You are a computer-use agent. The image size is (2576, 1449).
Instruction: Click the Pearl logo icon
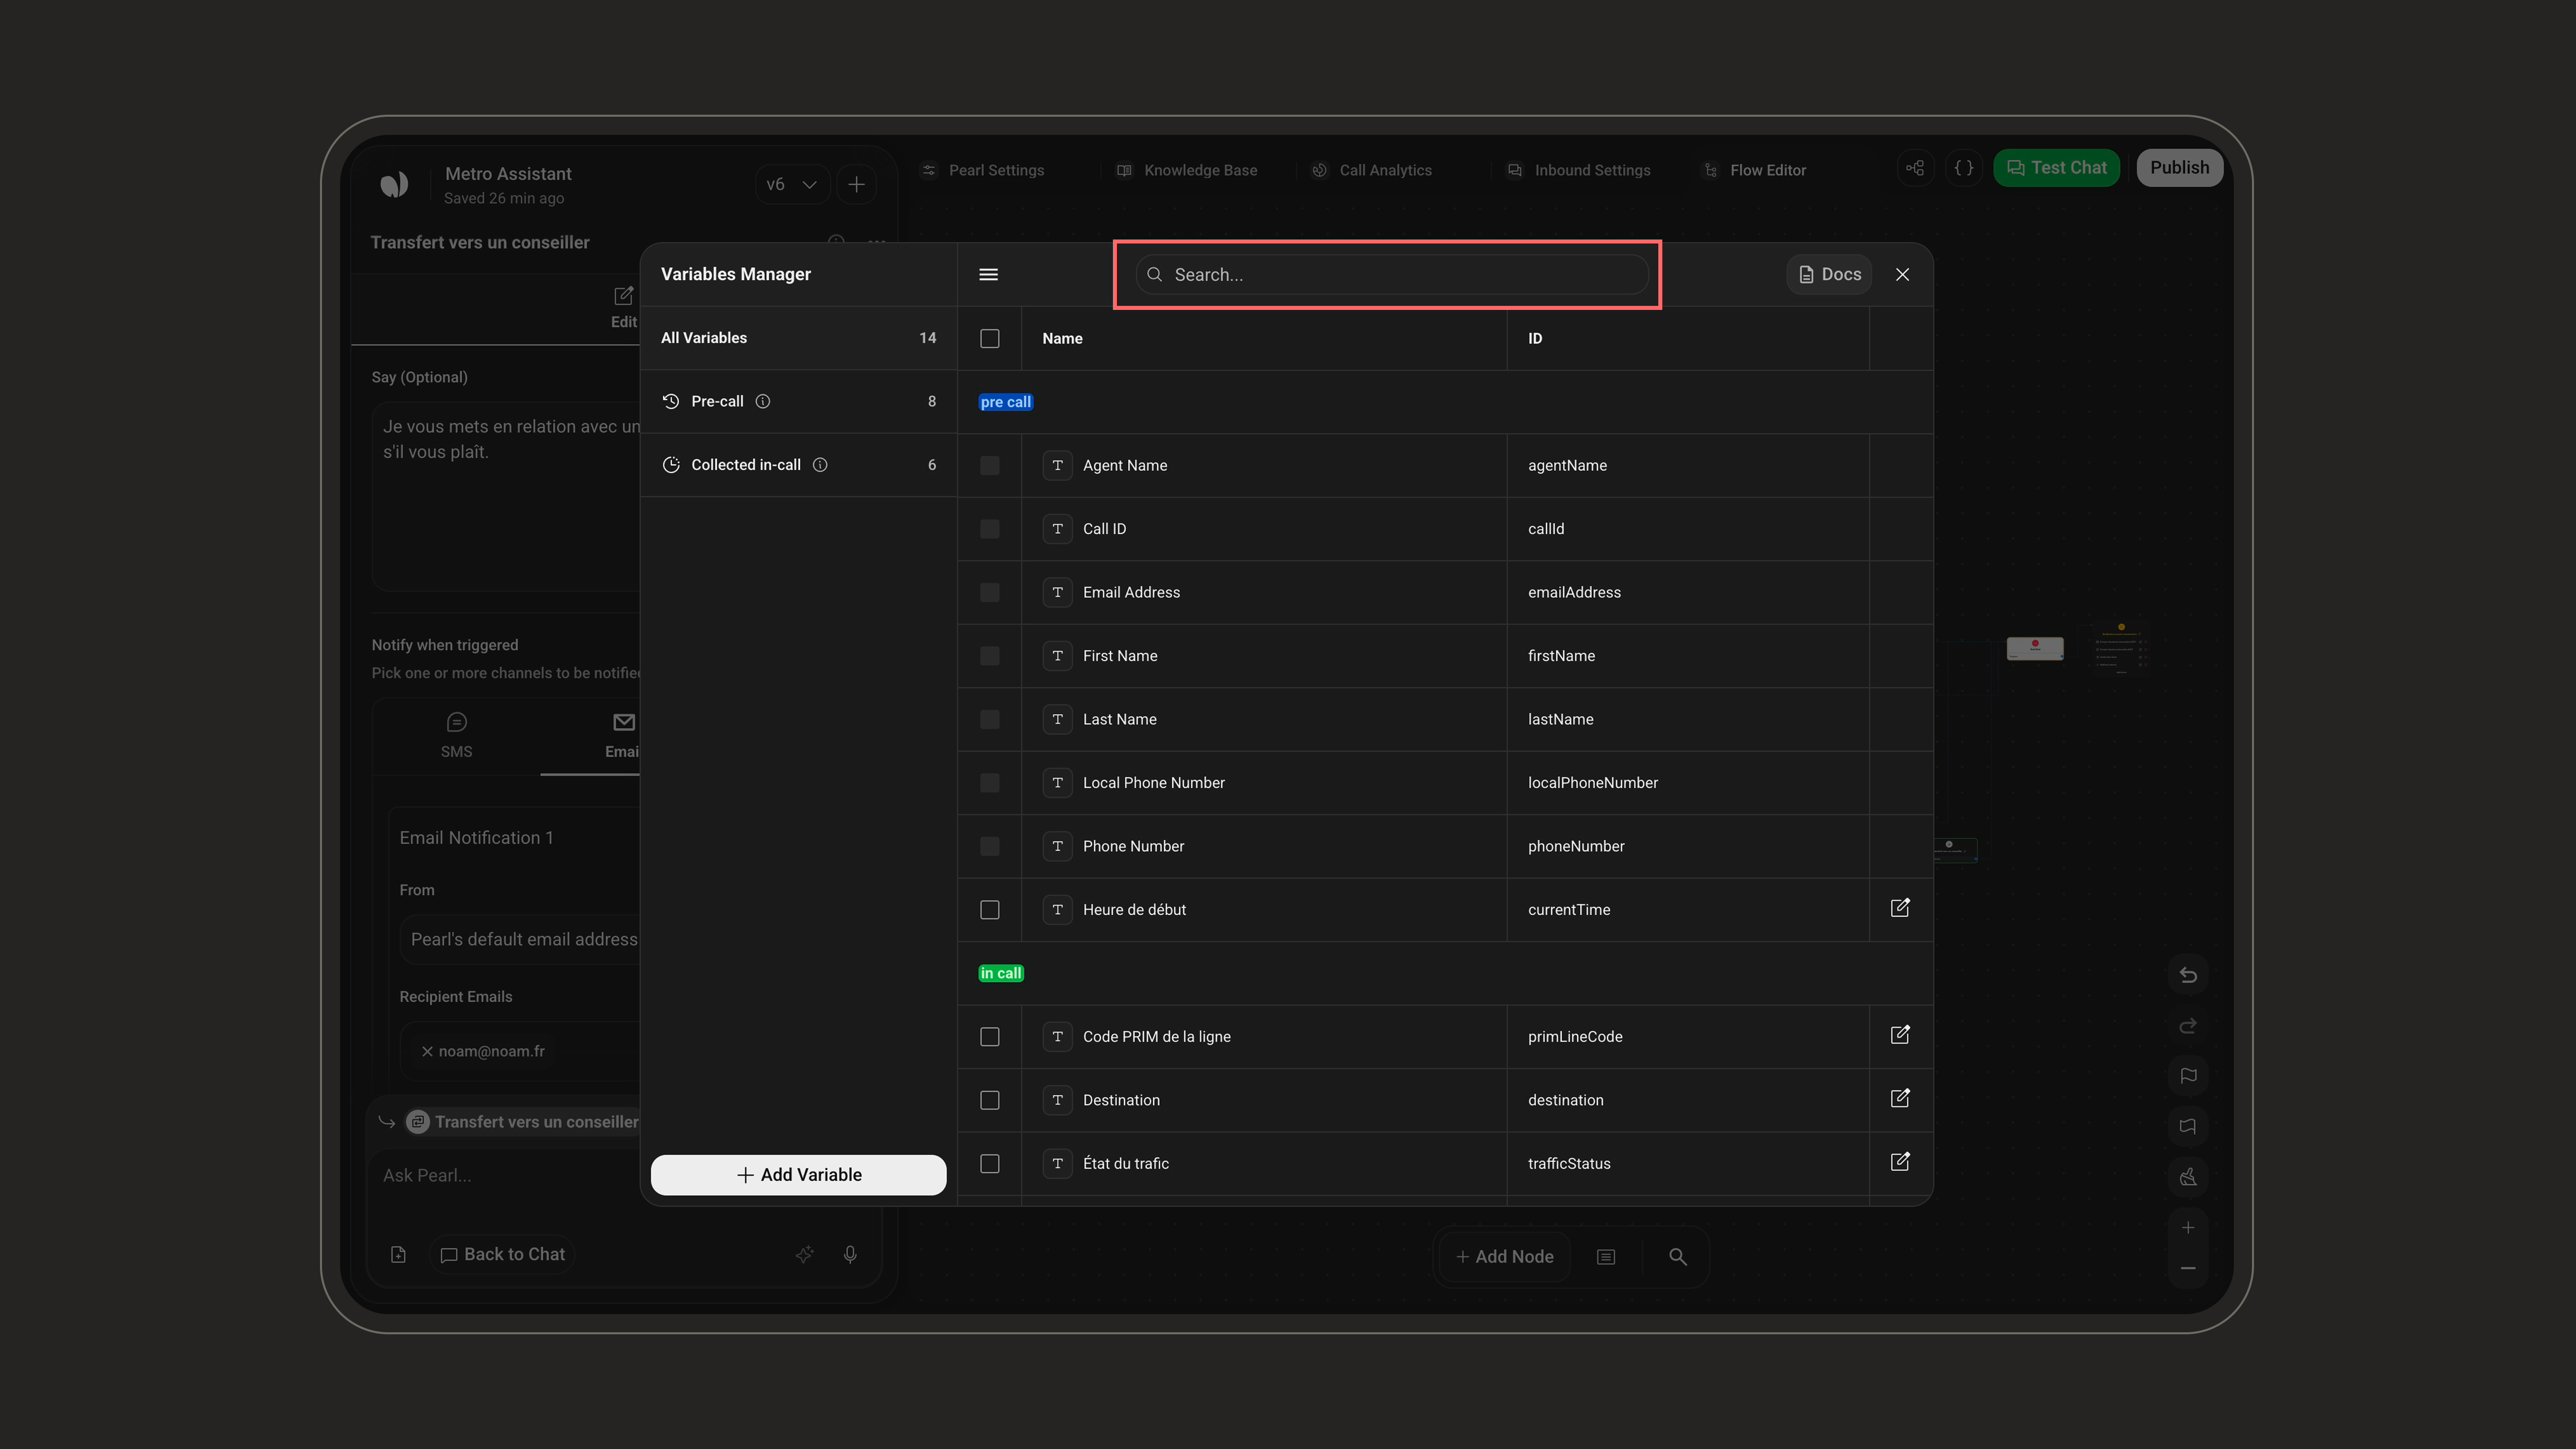click(x=394, y=184)
